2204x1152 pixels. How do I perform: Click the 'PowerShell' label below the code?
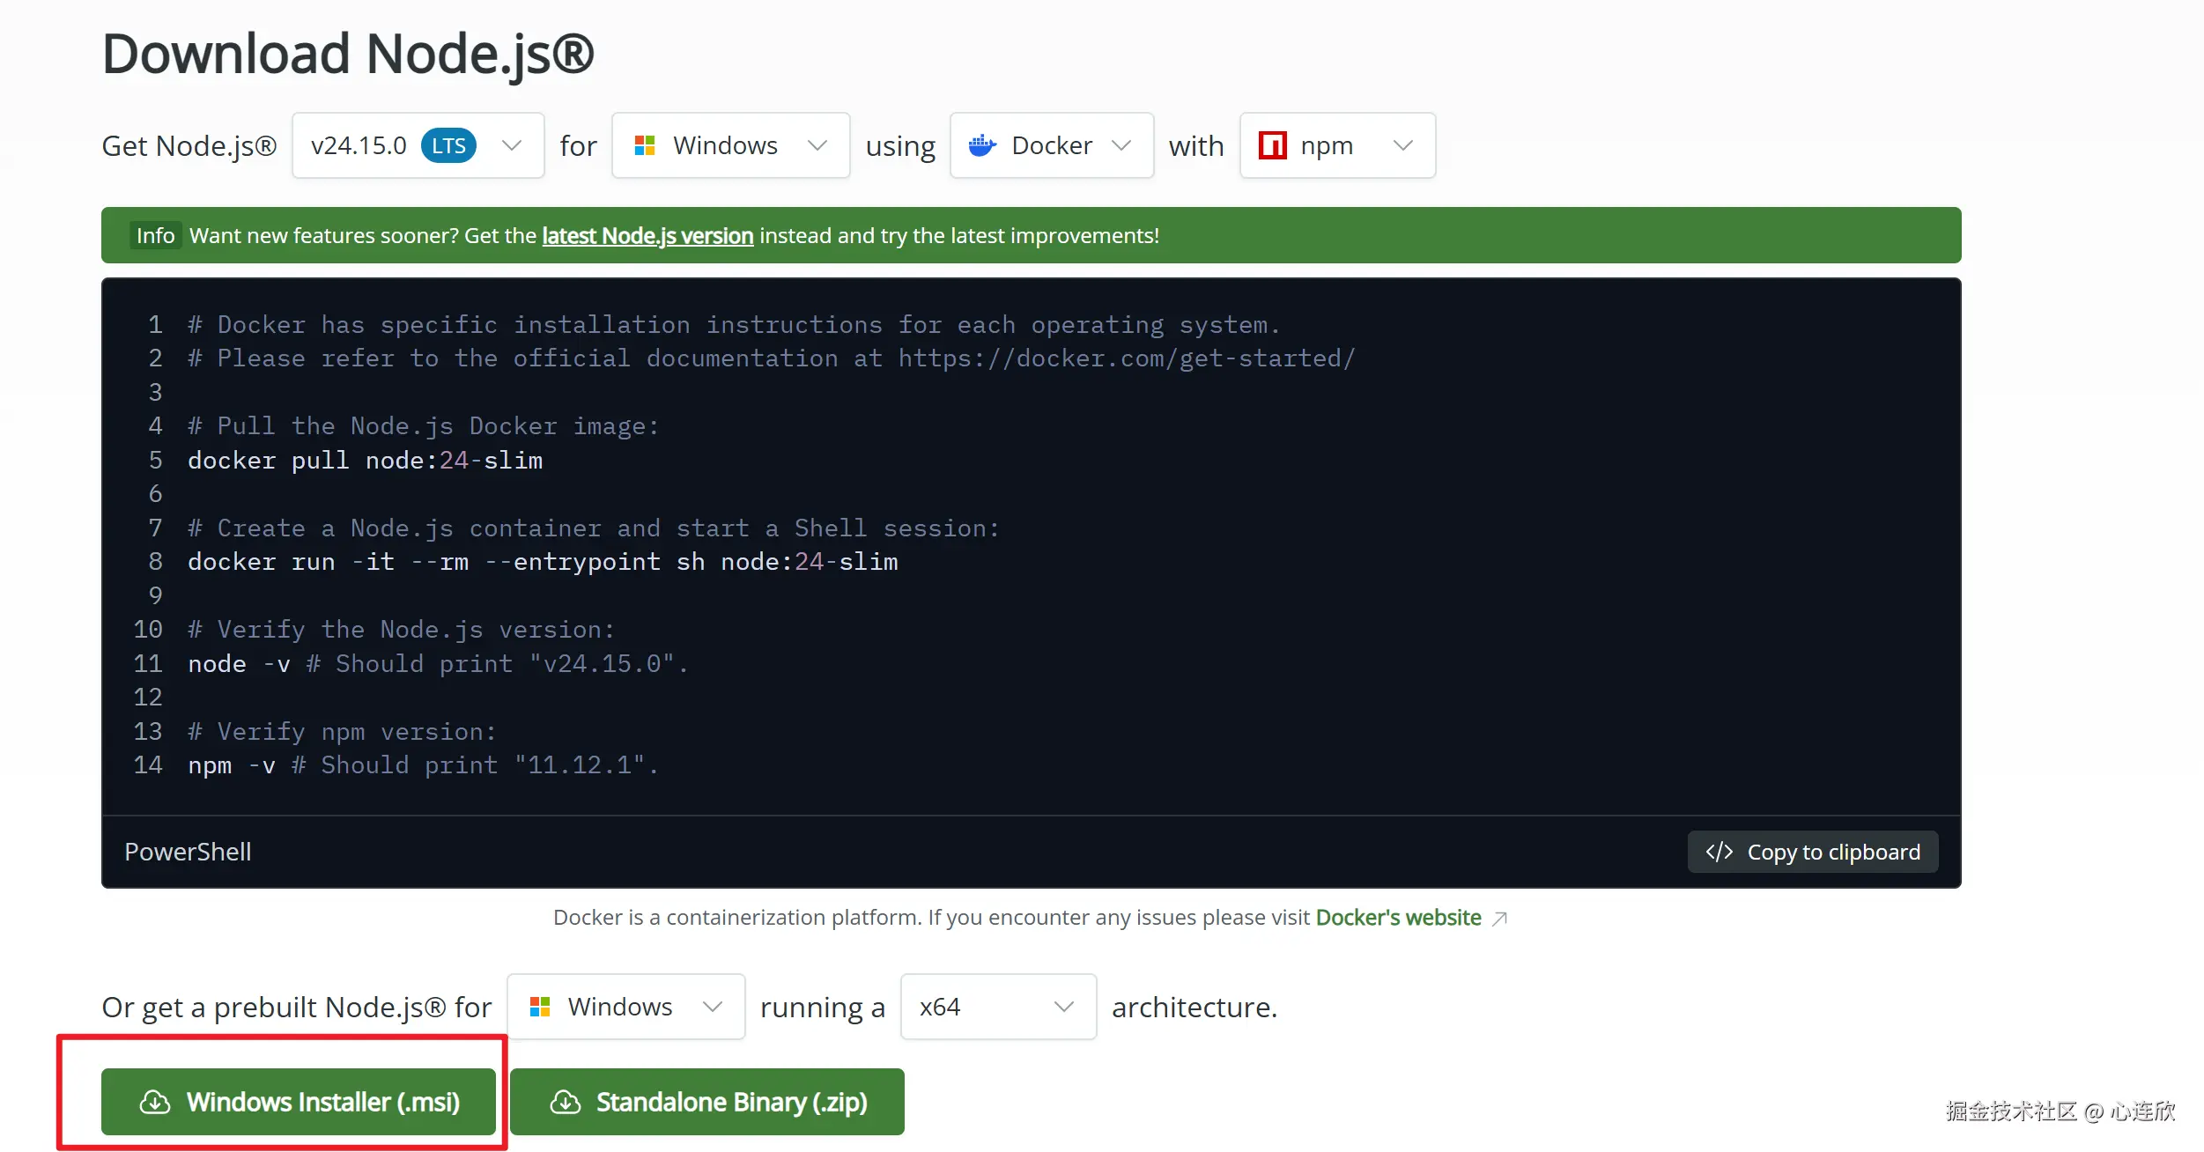click(188, 852)
